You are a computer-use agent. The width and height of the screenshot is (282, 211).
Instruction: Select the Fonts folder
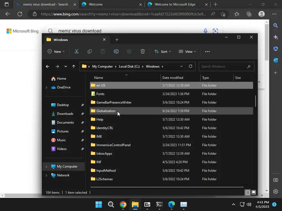[x=171, y=94]
